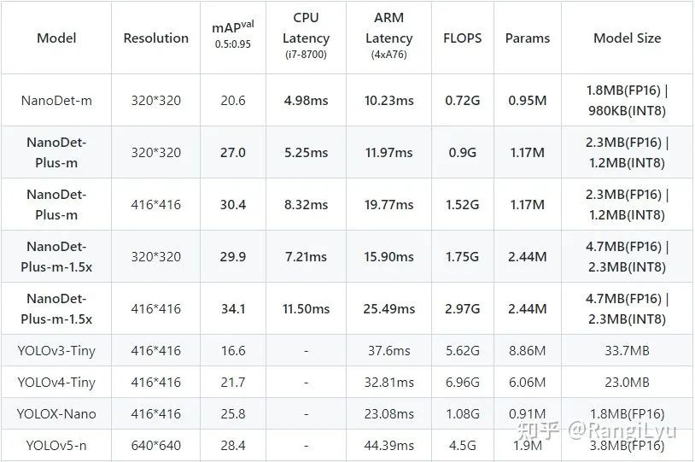The width and height of the screenshot is (695, 462).
Task: Select the mAP val column header
Action: pyautogui.click(x=232, y=38)
